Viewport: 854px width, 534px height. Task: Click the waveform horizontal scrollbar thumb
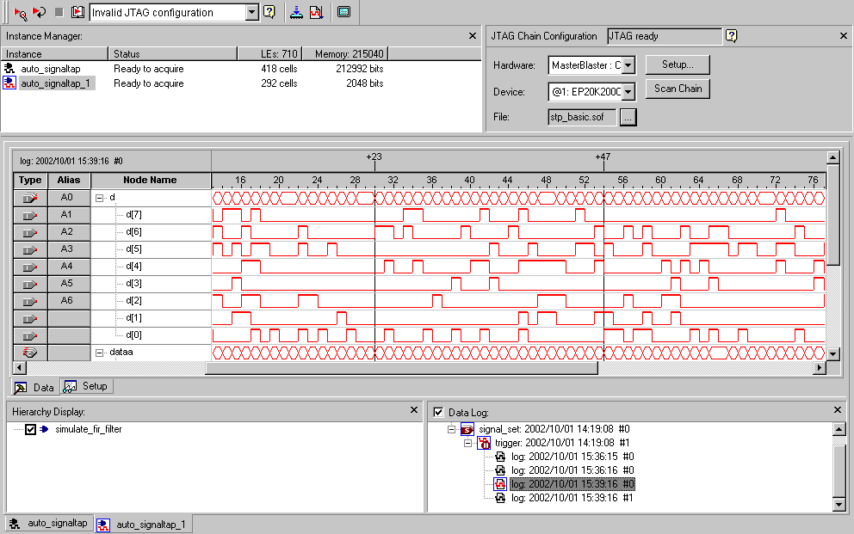coord(400,368)
